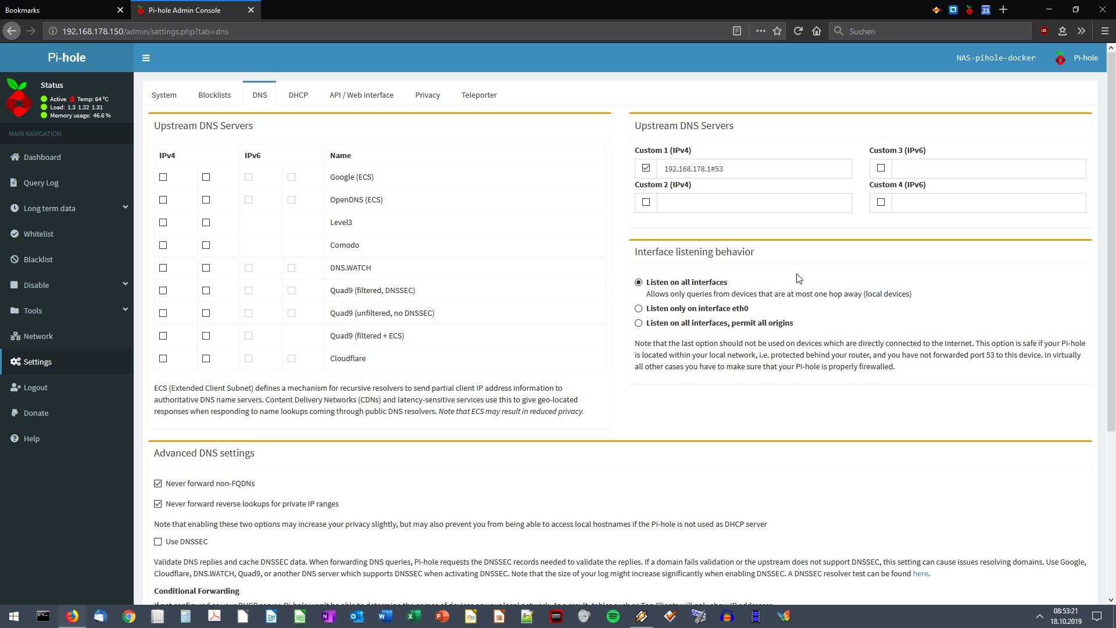Switch to the Blocklists tab
Image resolution: width=1116 pixels, height=628 pixels.
[214, 95]
